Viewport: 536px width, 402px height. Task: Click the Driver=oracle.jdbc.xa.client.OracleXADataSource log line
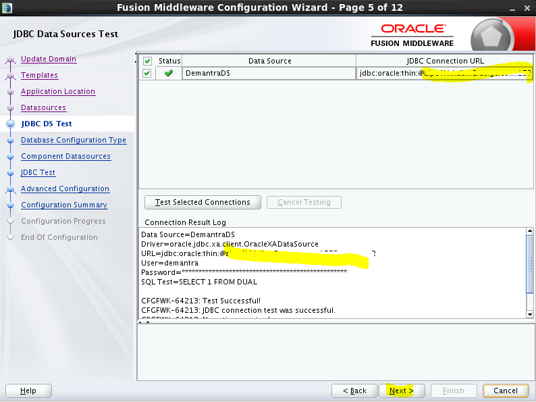(230, 245)
